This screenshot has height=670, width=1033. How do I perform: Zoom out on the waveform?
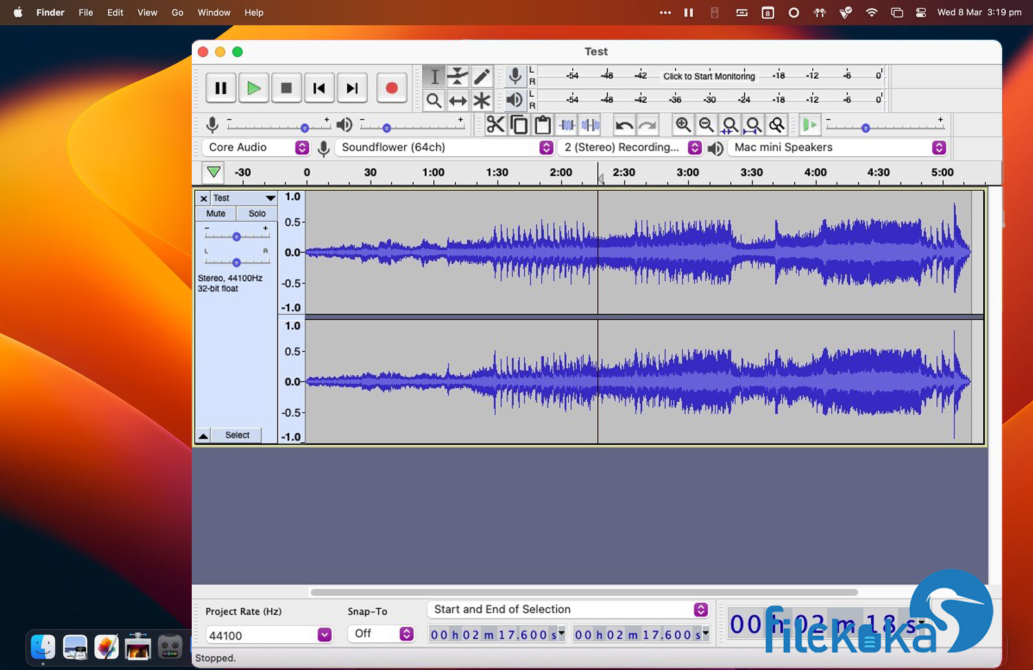[706, 124]
